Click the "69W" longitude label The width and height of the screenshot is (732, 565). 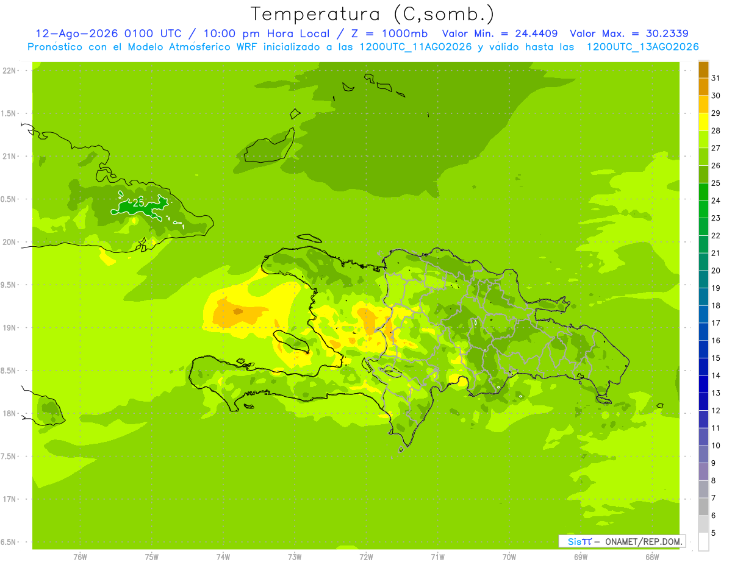tap(581, 557)
